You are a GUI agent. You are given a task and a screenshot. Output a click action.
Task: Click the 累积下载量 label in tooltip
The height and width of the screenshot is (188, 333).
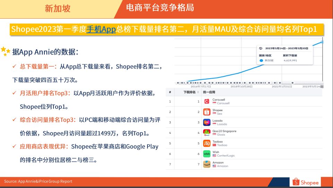(x=290, y=55)
